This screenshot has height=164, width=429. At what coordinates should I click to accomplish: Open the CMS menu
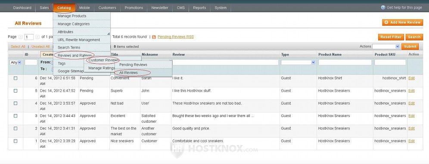pyautogui.click(x=180, y=8)
